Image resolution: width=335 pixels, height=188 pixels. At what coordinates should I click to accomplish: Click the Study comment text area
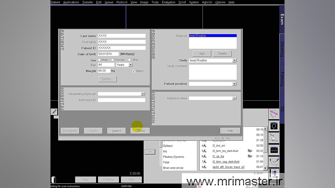click(x=213, y=72)
